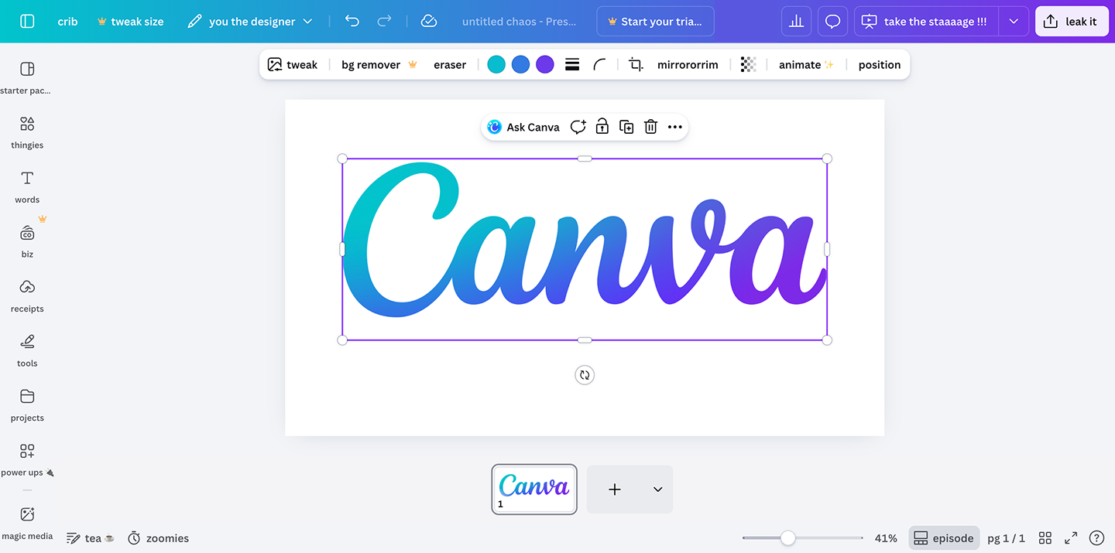Image resolution: width=1115 pixels, height=553 pixels.
Task: Select the bg remover tool
Action: coord(379,65)
